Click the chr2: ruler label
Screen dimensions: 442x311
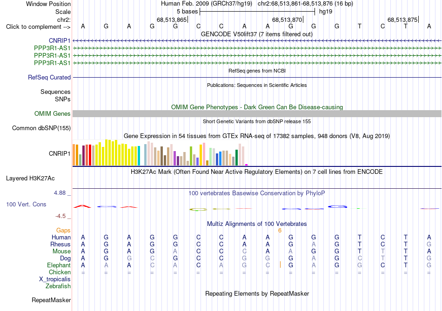tap(64, 20)
